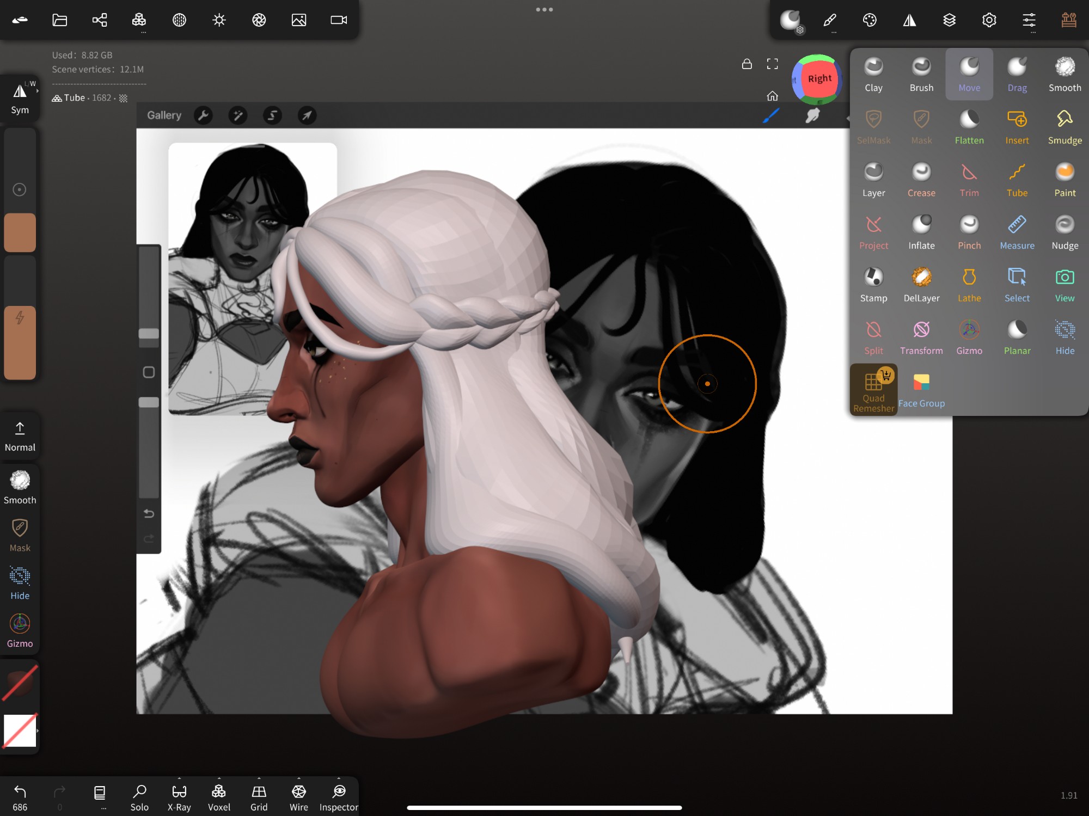1089x816 pixels.
Task: Toggle Wire display mode
Action: (x=298, y=797)
